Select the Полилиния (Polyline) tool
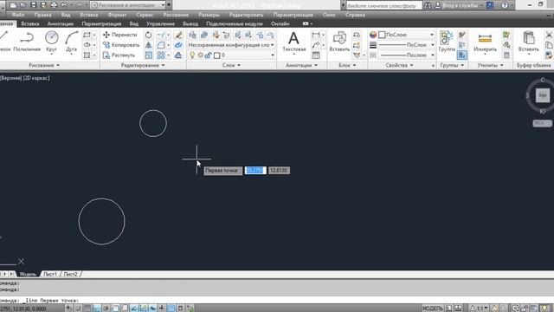Viewport: 554px width, 312px height. tap(27, 41)
